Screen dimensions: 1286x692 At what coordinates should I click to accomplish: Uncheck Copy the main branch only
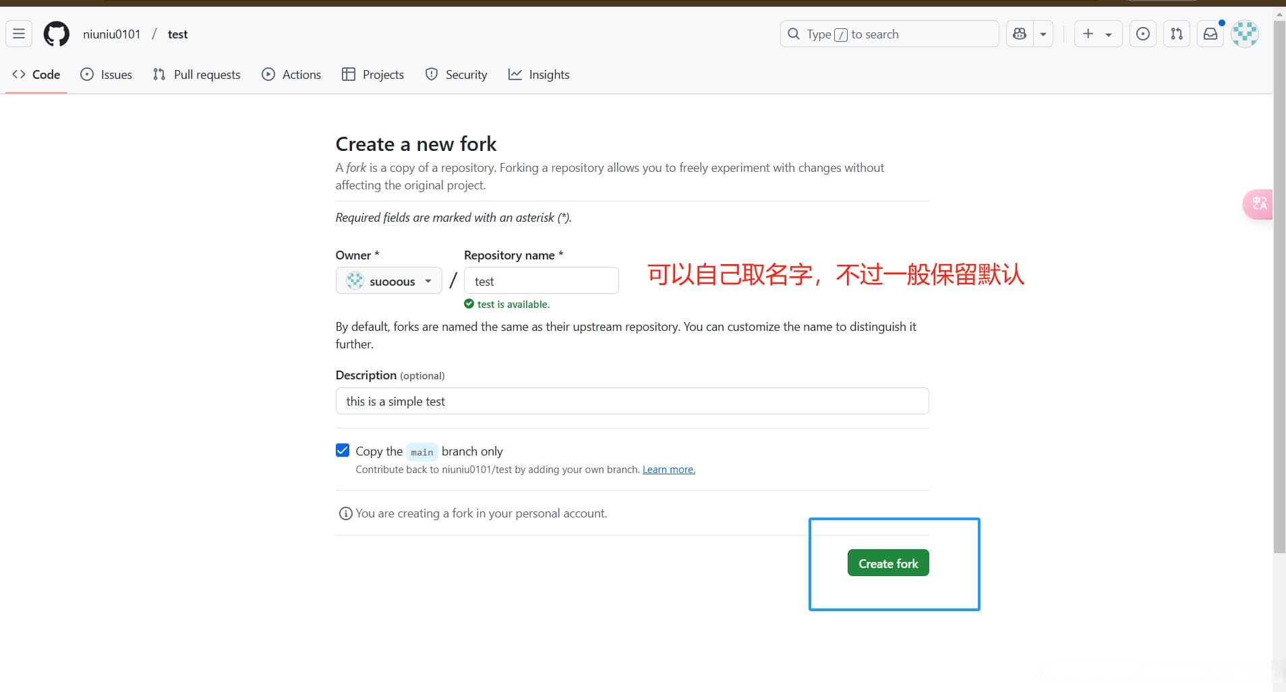click(x=343, y=450)
